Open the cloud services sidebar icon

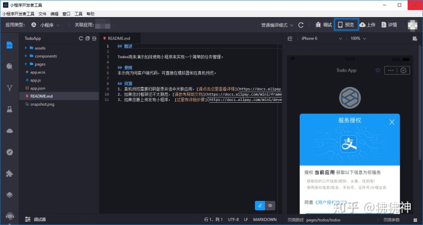pos(9,131)
